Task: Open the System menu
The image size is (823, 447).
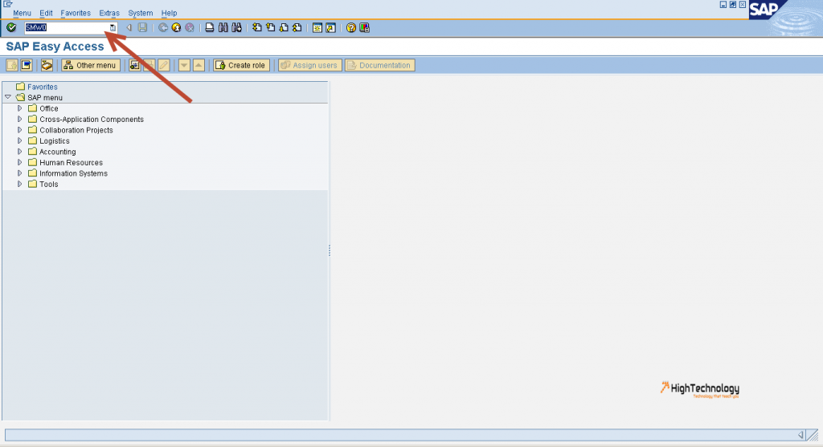Action: pyautogui.click(x=140, y=13)
